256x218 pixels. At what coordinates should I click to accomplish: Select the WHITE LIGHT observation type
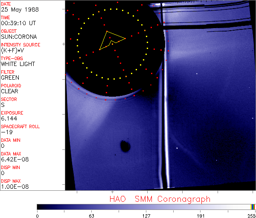tap(17, 64)
